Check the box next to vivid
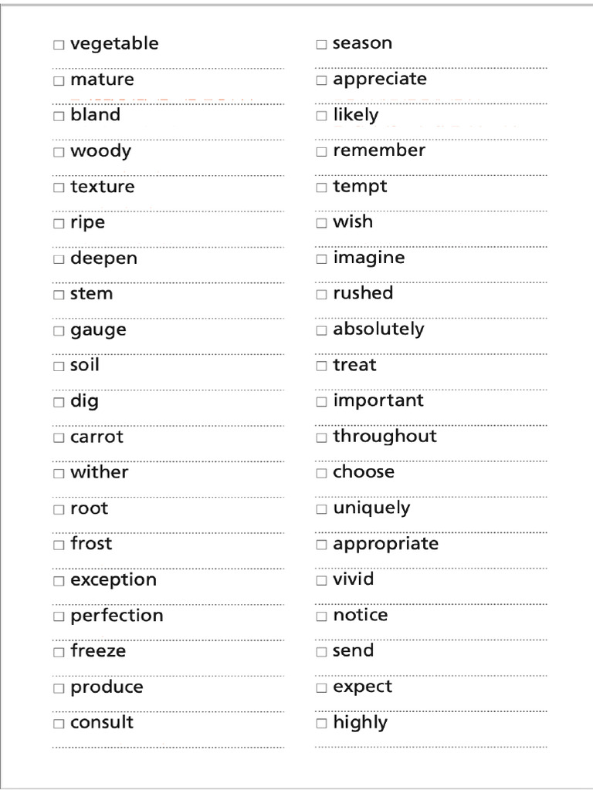The image size is (593, 790). click(x=321, y=580)
